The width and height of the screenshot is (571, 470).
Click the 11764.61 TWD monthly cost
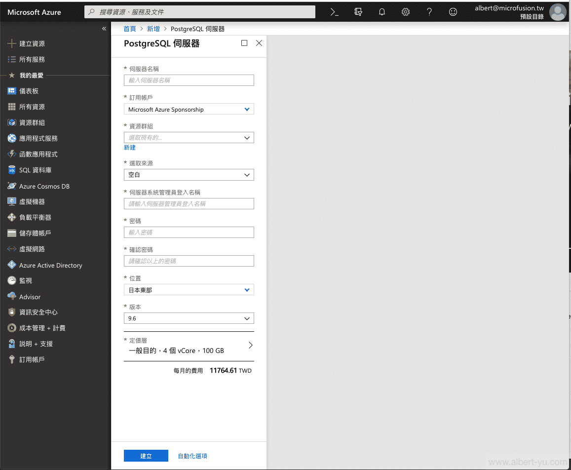tap(230, 371)
